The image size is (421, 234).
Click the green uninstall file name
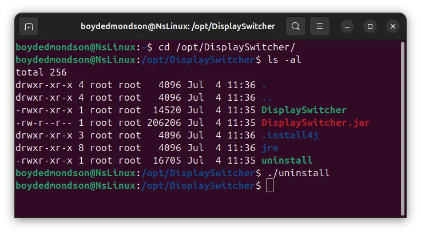pos(287,160)
